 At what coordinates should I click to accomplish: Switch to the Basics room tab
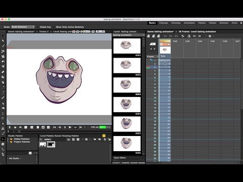point(152,23)
